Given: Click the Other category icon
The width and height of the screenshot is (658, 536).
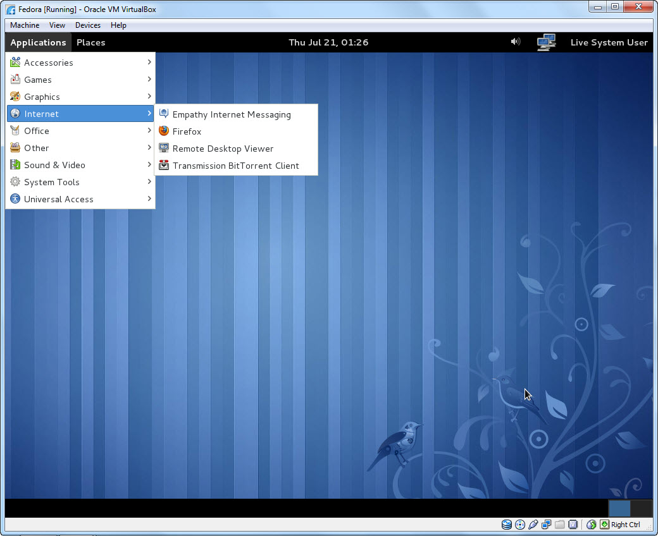Looking at the screenshot, I should (x=15, y=147).
